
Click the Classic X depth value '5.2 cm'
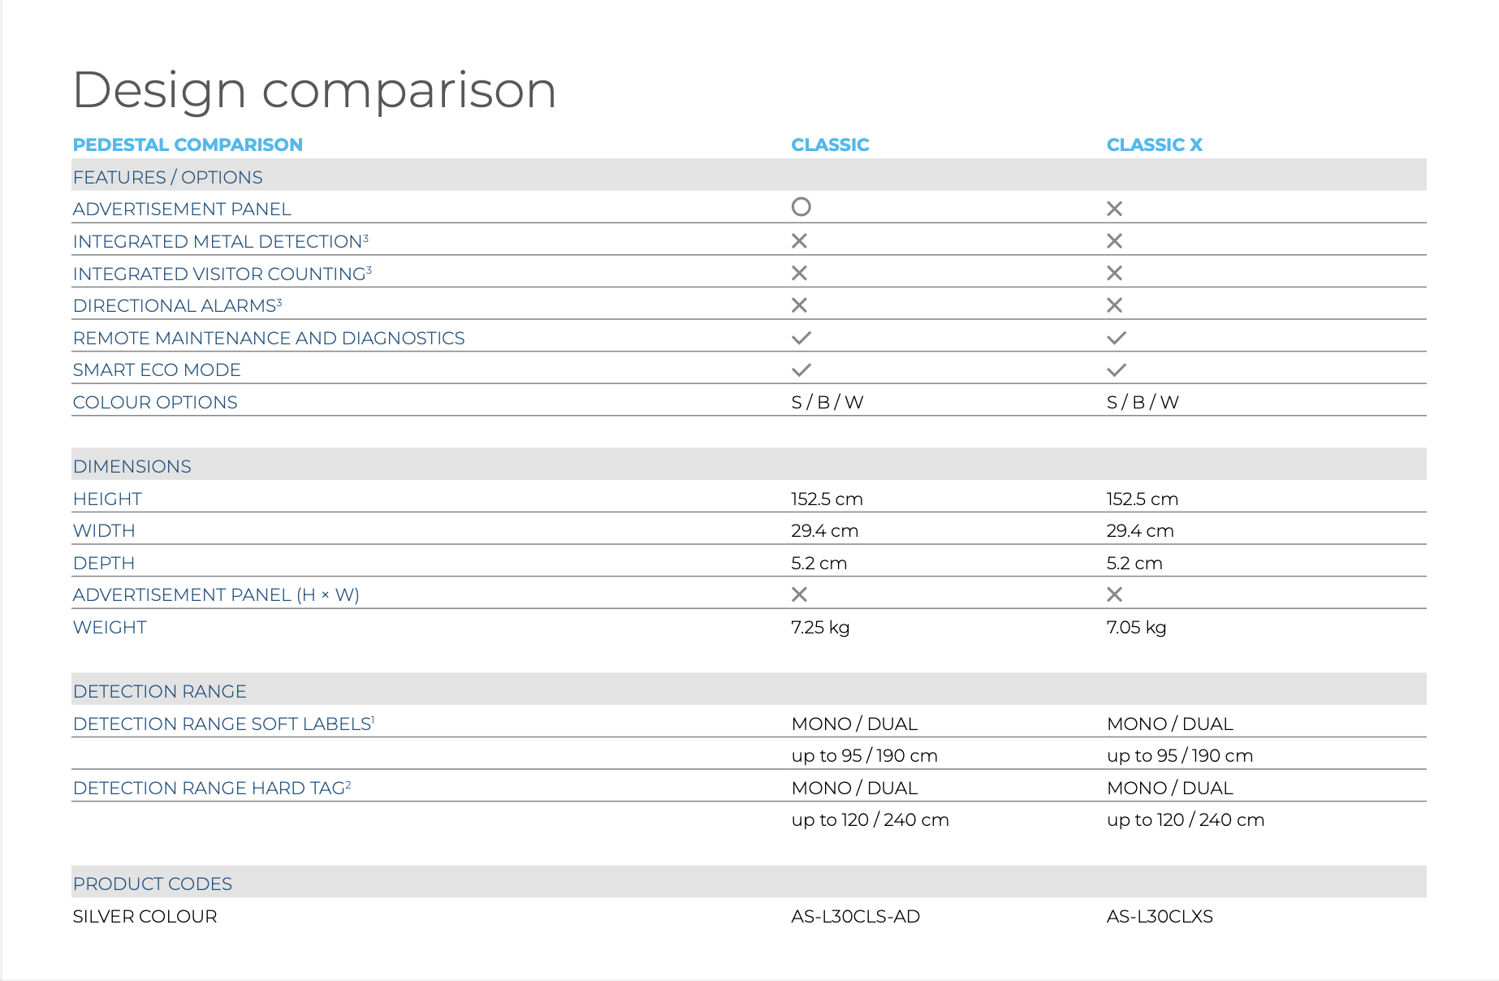(1134, 563)
